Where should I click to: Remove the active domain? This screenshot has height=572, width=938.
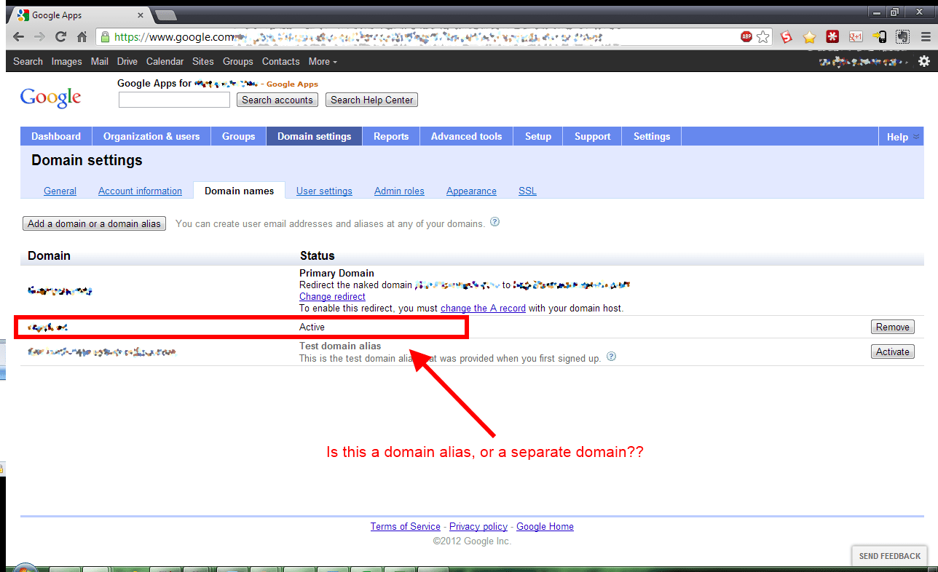tap(892, 327)
